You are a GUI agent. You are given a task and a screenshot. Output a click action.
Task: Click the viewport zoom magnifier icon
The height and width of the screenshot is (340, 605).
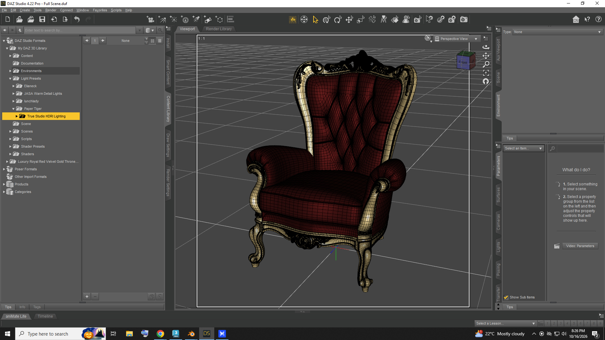click(x=486, y=64)
